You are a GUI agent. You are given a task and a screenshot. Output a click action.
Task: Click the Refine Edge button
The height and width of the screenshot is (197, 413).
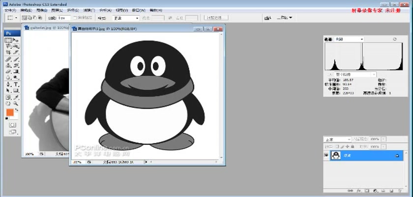tap(216, 18)
